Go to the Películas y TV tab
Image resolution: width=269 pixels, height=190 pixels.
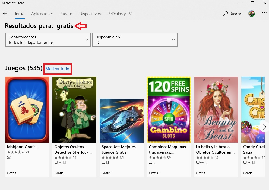click(119, 14)
